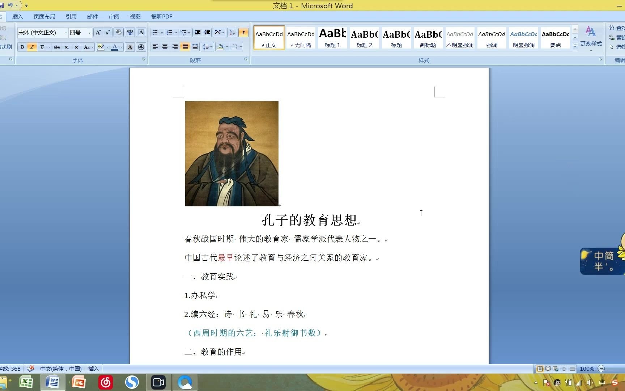The height and width of the screenshot is (391, 625).
Task: Expand styles gallery more arrow
Action: click(575, 46)
